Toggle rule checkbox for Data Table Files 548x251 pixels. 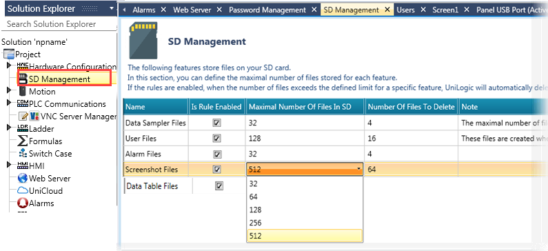pyautogui.click(x=219, y=186)
